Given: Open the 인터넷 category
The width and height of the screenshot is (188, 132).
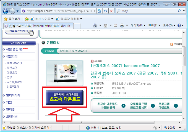Looking at the screenshot, I should [x=10, y=110].
